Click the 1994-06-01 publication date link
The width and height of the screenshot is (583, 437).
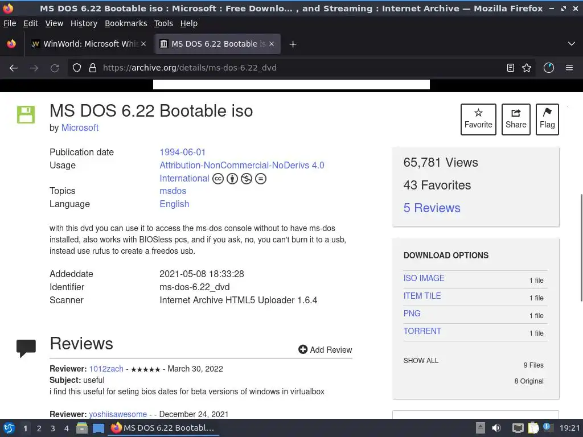(183, 152)
